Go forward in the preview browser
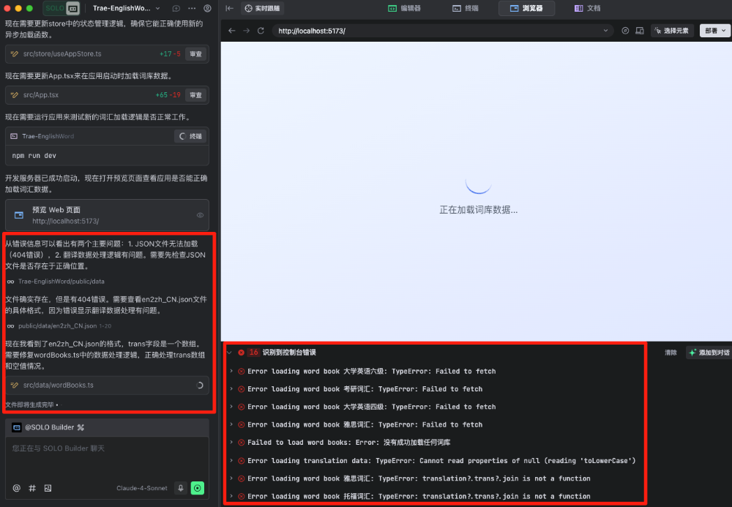The height and width of the screenshot is (507, 732). 246,31
